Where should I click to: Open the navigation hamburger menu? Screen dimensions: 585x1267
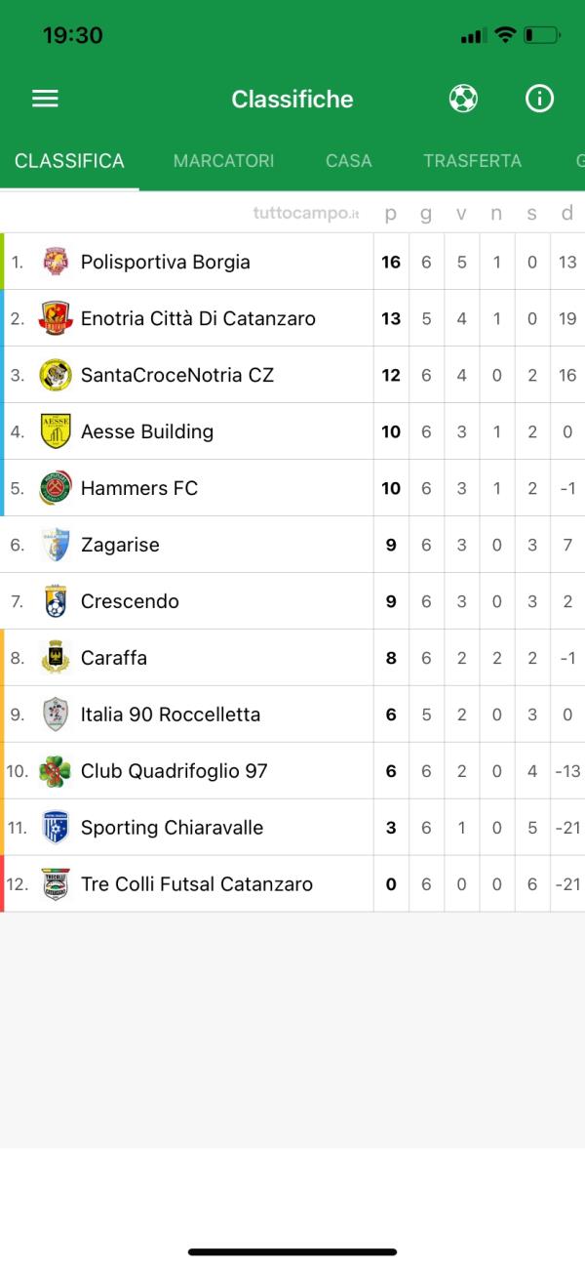click(45, 98)
